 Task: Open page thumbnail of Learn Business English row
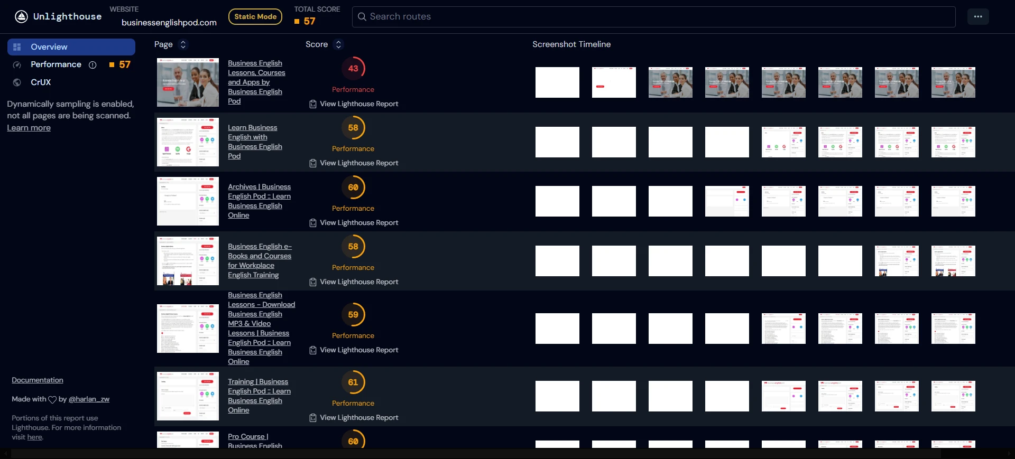click(188, 142)
